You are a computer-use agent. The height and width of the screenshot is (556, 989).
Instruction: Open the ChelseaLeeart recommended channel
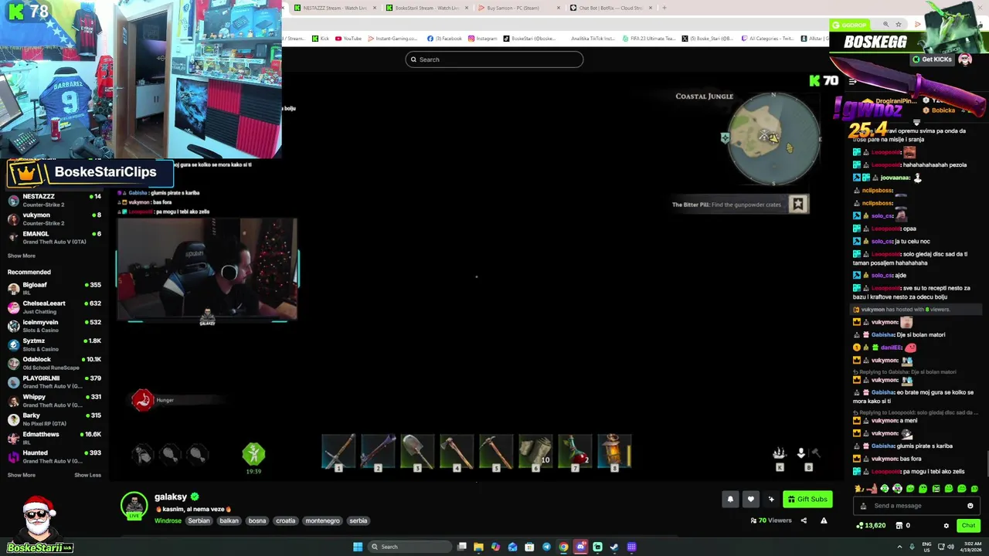tap(54, 307)
